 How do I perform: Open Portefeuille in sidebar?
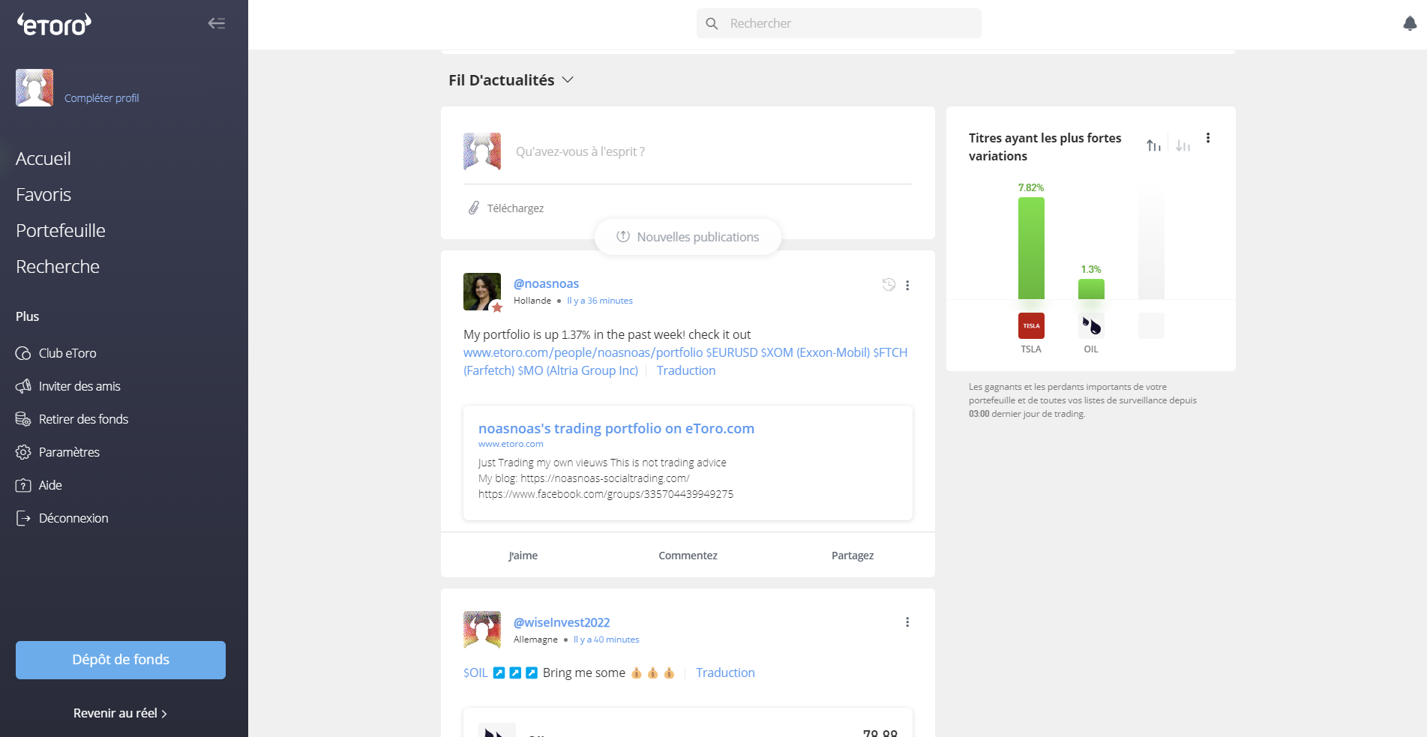tap(61, 231)
